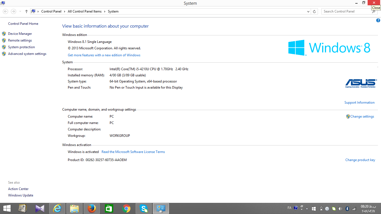
Task: Select All Control Panel Items breadcrumb
Action: (x=85, y=11)
